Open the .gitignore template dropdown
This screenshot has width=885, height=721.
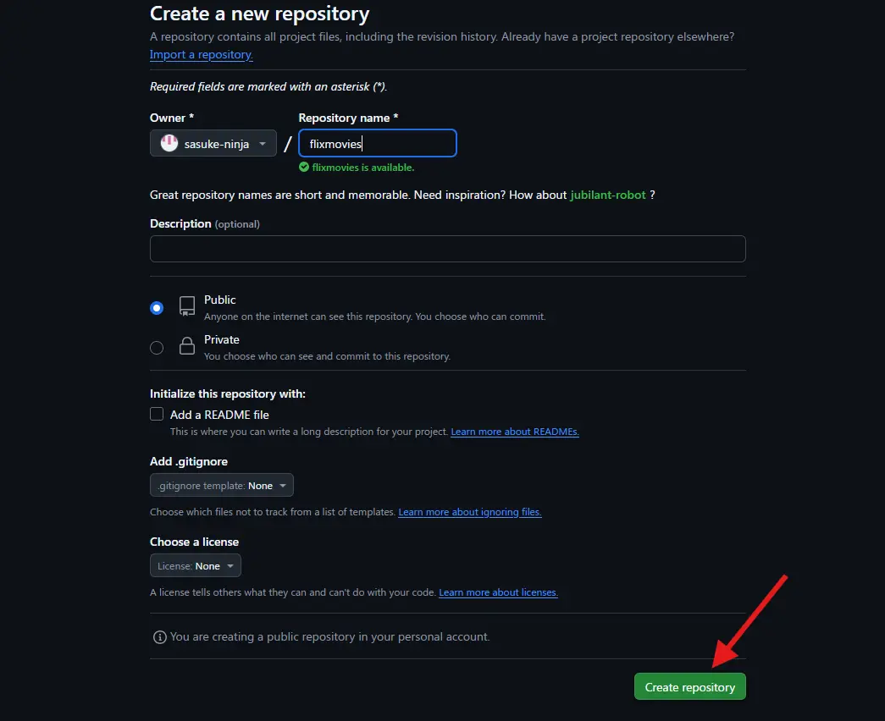[x=222, y=485]
